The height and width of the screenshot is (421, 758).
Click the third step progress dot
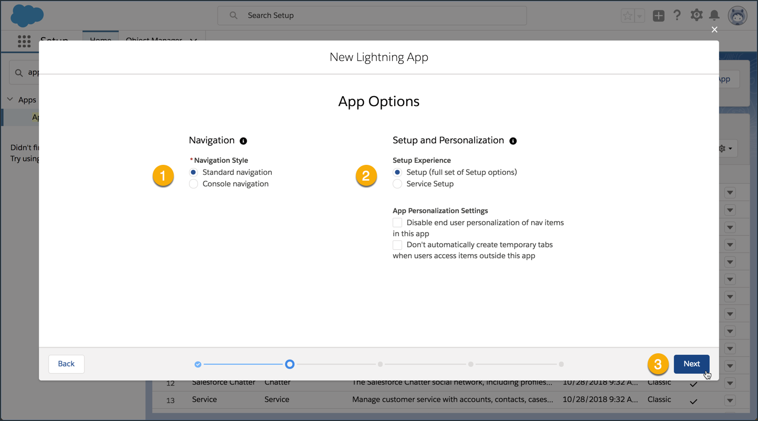point(380,364)
